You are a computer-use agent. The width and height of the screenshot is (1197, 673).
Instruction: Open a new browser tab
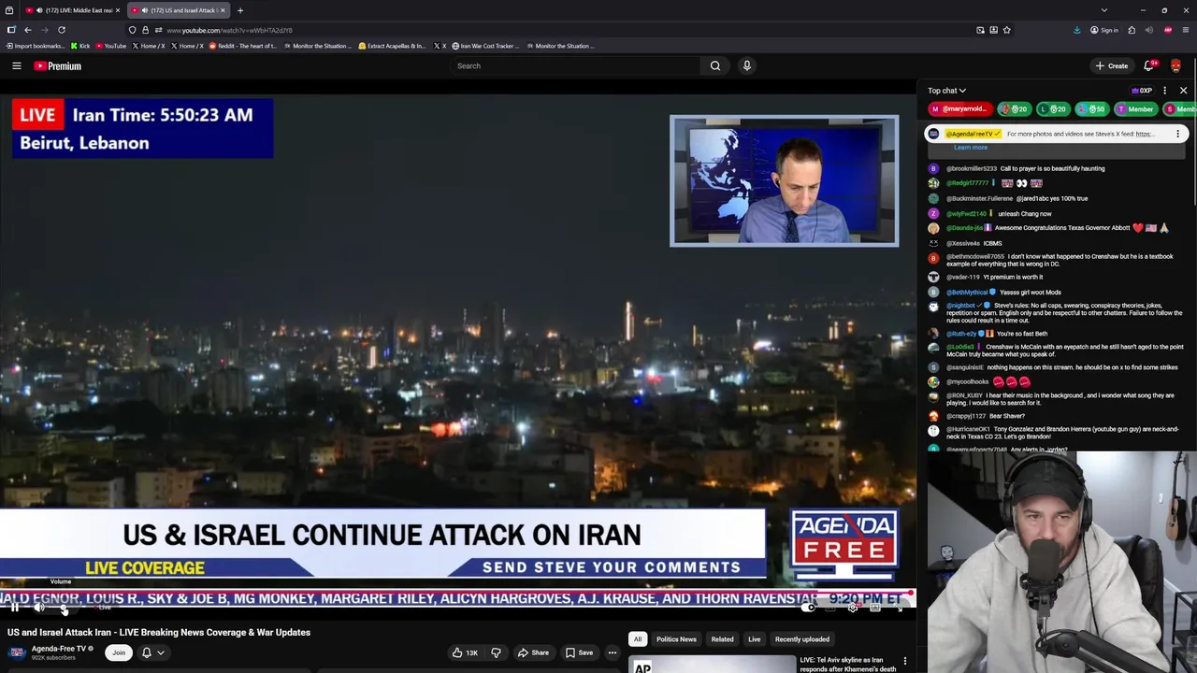pos(240,10)
